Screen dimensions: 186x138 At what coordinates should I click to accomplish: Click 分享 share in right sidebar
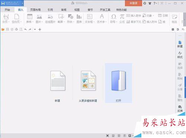(180, 87)
